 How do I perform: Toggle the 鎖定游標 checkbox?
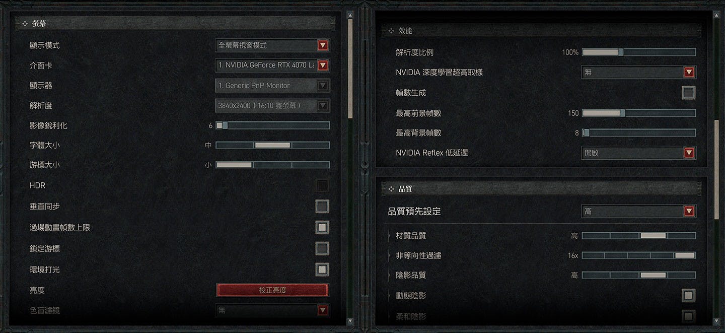coord(322,248)
